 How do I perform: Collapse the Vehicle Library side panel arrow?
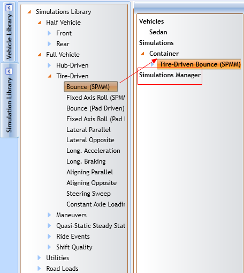(9, 8)
